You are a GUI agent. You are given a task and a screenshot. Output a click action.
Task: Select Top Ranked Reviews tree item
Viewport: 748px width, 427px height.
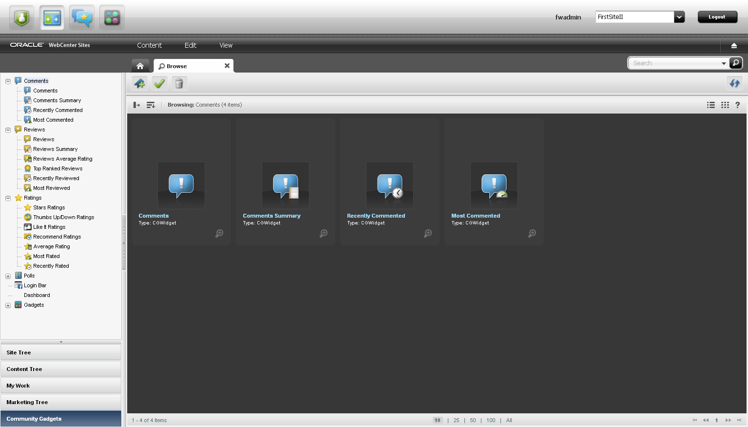(x=58, y=168)
